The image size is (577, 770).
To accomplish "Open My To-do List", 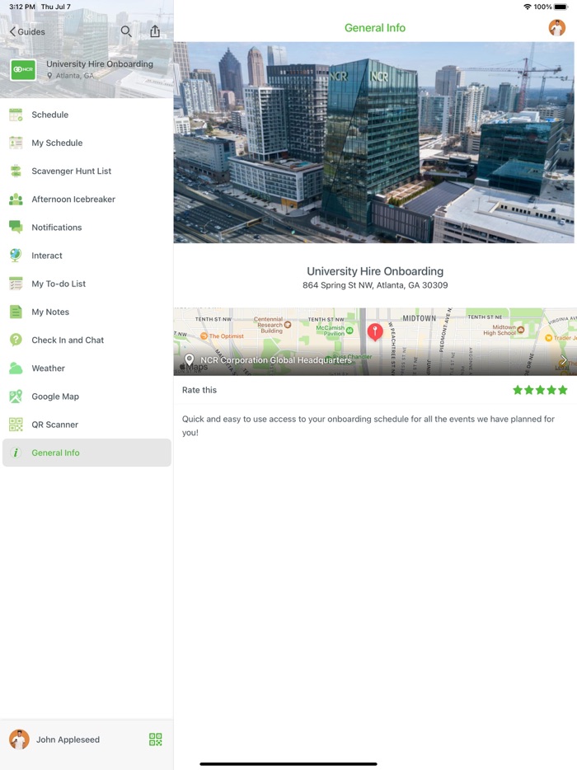I will [x=59, y=284].
